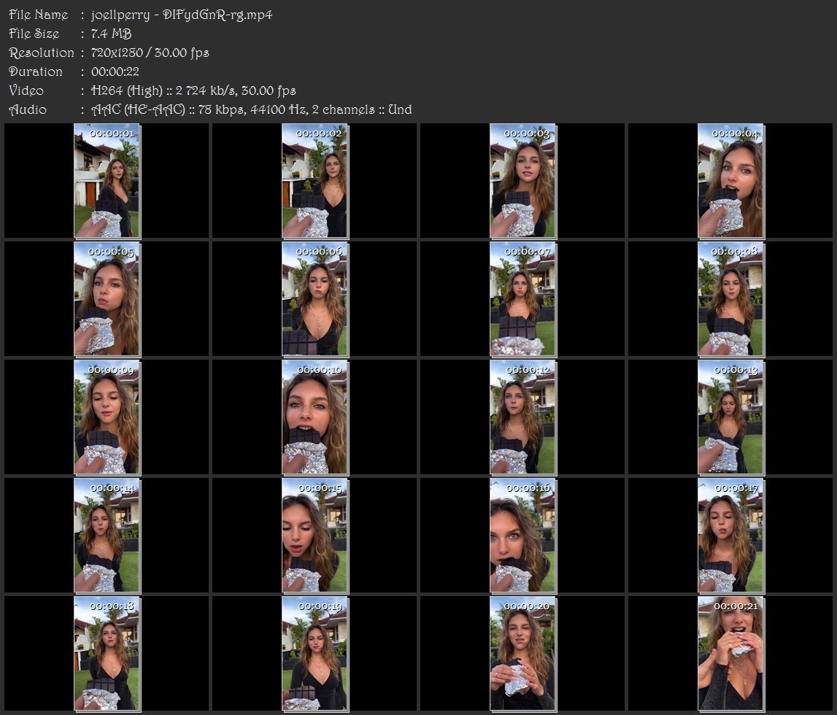The height and width of the screenshot is (715, 837).
Task: Open the thumbnail stamped 00:00:14
Action: (107, 536)
